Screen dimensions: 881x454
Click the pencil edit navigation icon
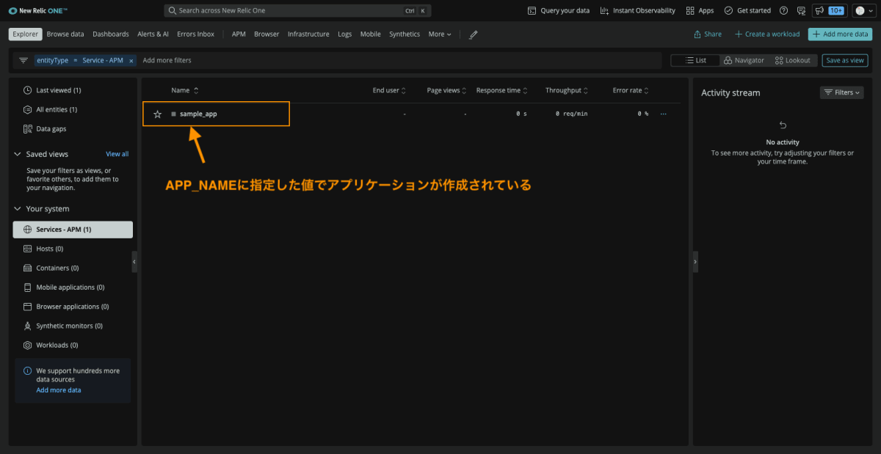(474, 34)
